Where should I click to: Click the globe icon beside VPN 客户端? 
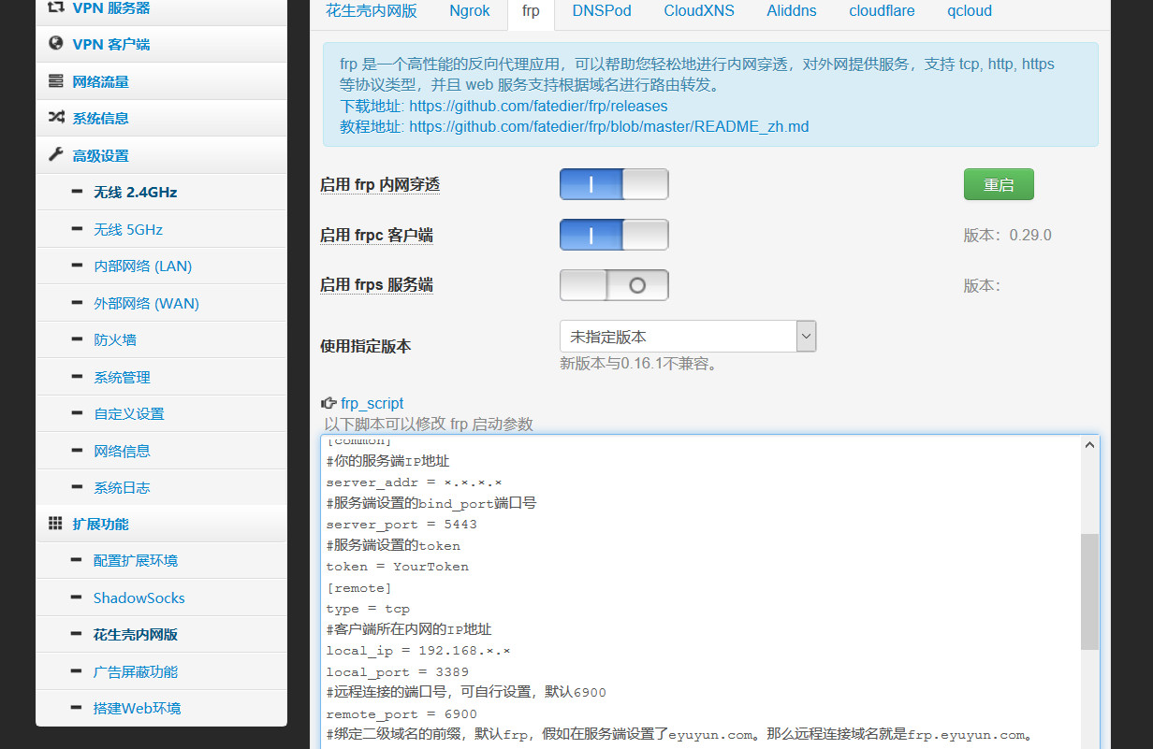(x=55, y=44)
